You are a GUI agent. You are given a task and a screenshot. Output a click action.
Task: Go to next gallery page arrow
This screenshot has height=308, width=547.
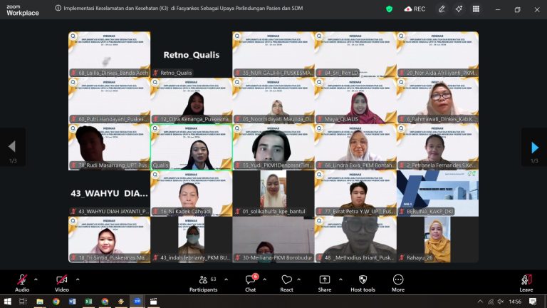pyautogui.click(x=534, y=148)
